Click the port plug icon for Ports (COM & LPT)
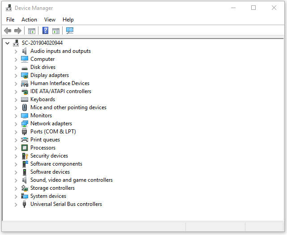The image size is (287, 235). [x=24, y=132]
